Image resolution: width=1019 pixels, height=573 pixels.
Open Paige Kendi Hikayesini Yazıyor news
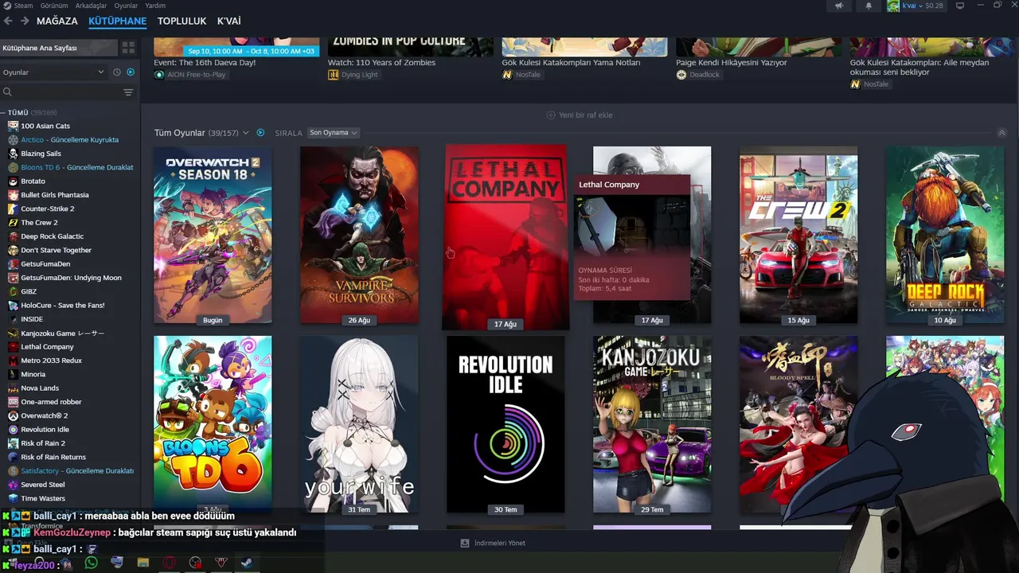pyautogui.click(x=731, y=62)
